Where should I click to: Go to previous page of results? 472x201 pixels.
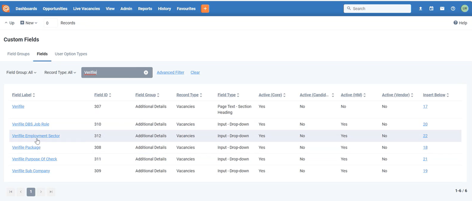[x=21, y=192]
